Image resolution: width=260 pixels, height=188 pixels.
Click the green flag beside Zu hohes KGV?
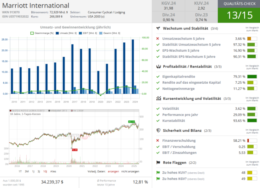(x=158, y=179)
